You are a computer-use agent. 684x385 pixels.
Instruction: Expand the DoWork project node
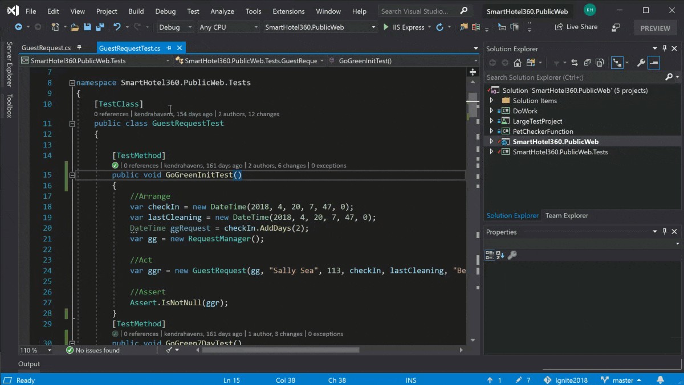tap(491, 110)
